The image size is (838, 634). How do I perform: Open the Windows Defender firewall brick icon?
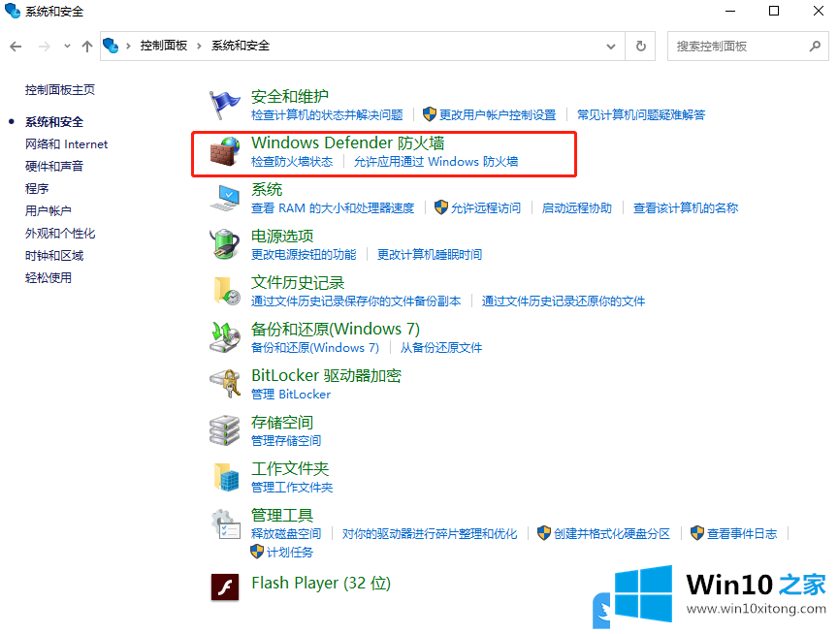pos(224,151)
